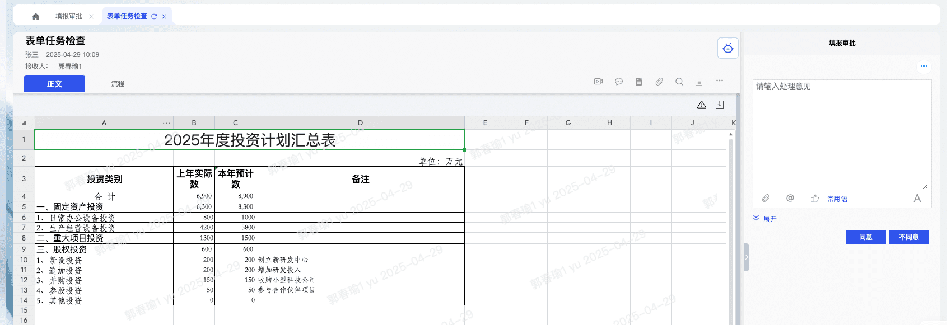Viewport: 947px width, 325px height.
Task: Click the 不同意 reject button
Action: (909, 237)
